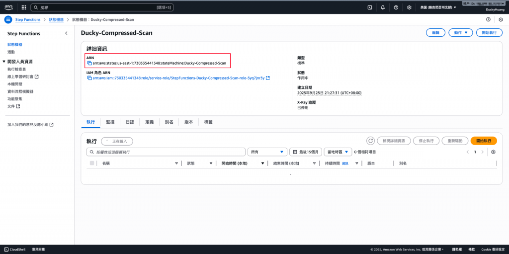
Task: Open 線上學習研討會 sidebar link
Action: point(23,77)
